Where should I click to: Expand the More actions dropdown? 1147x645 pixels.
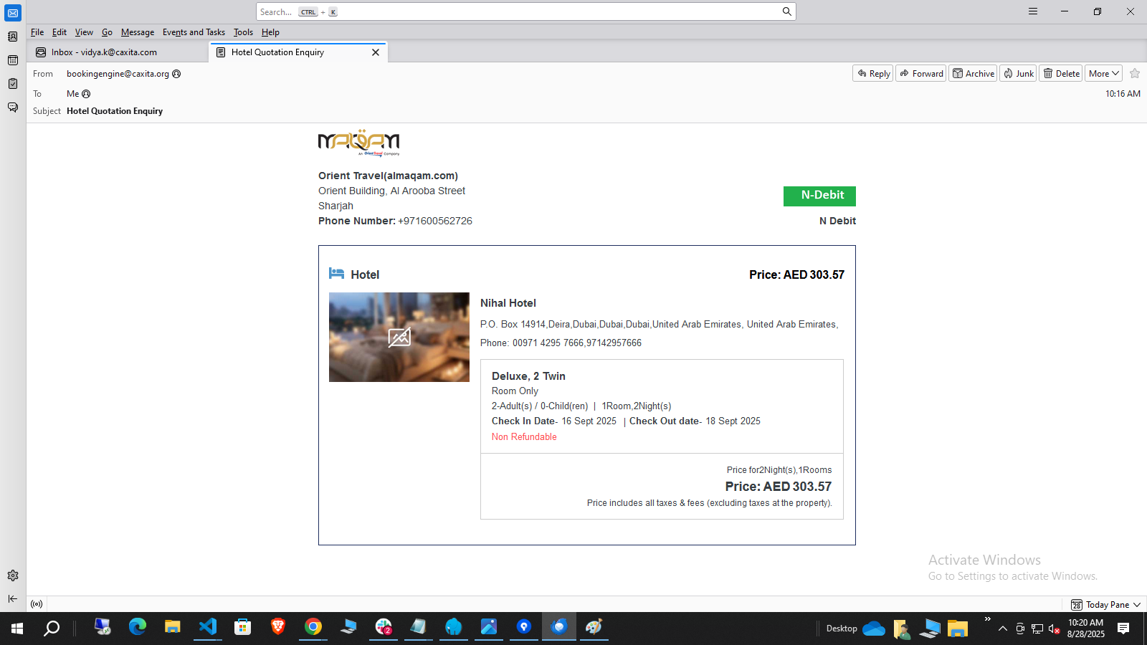[x=1103, y=74]
